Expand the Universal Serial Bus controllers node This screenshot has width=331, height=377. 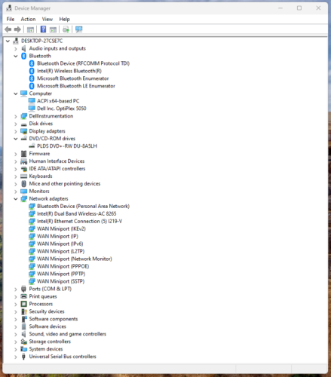(x=16, y=357)
